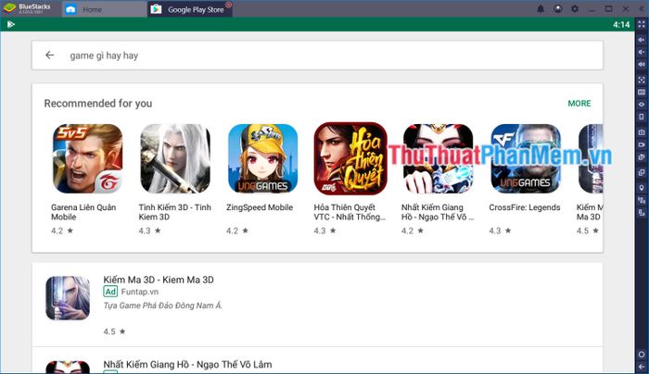Click the 'Hỏa Thiên Quyết VTC' title text

click(x=350, y=212)
